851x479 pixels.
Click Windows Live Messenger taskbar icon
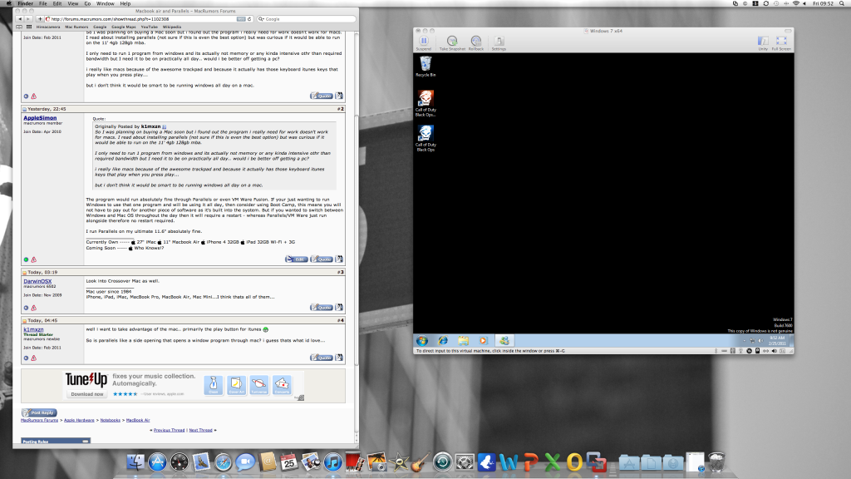(504, 340)
